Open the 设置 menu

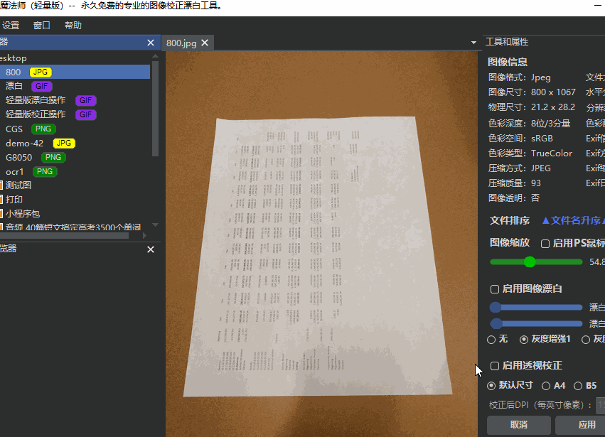pyautogui.click(x=11, y=24)
